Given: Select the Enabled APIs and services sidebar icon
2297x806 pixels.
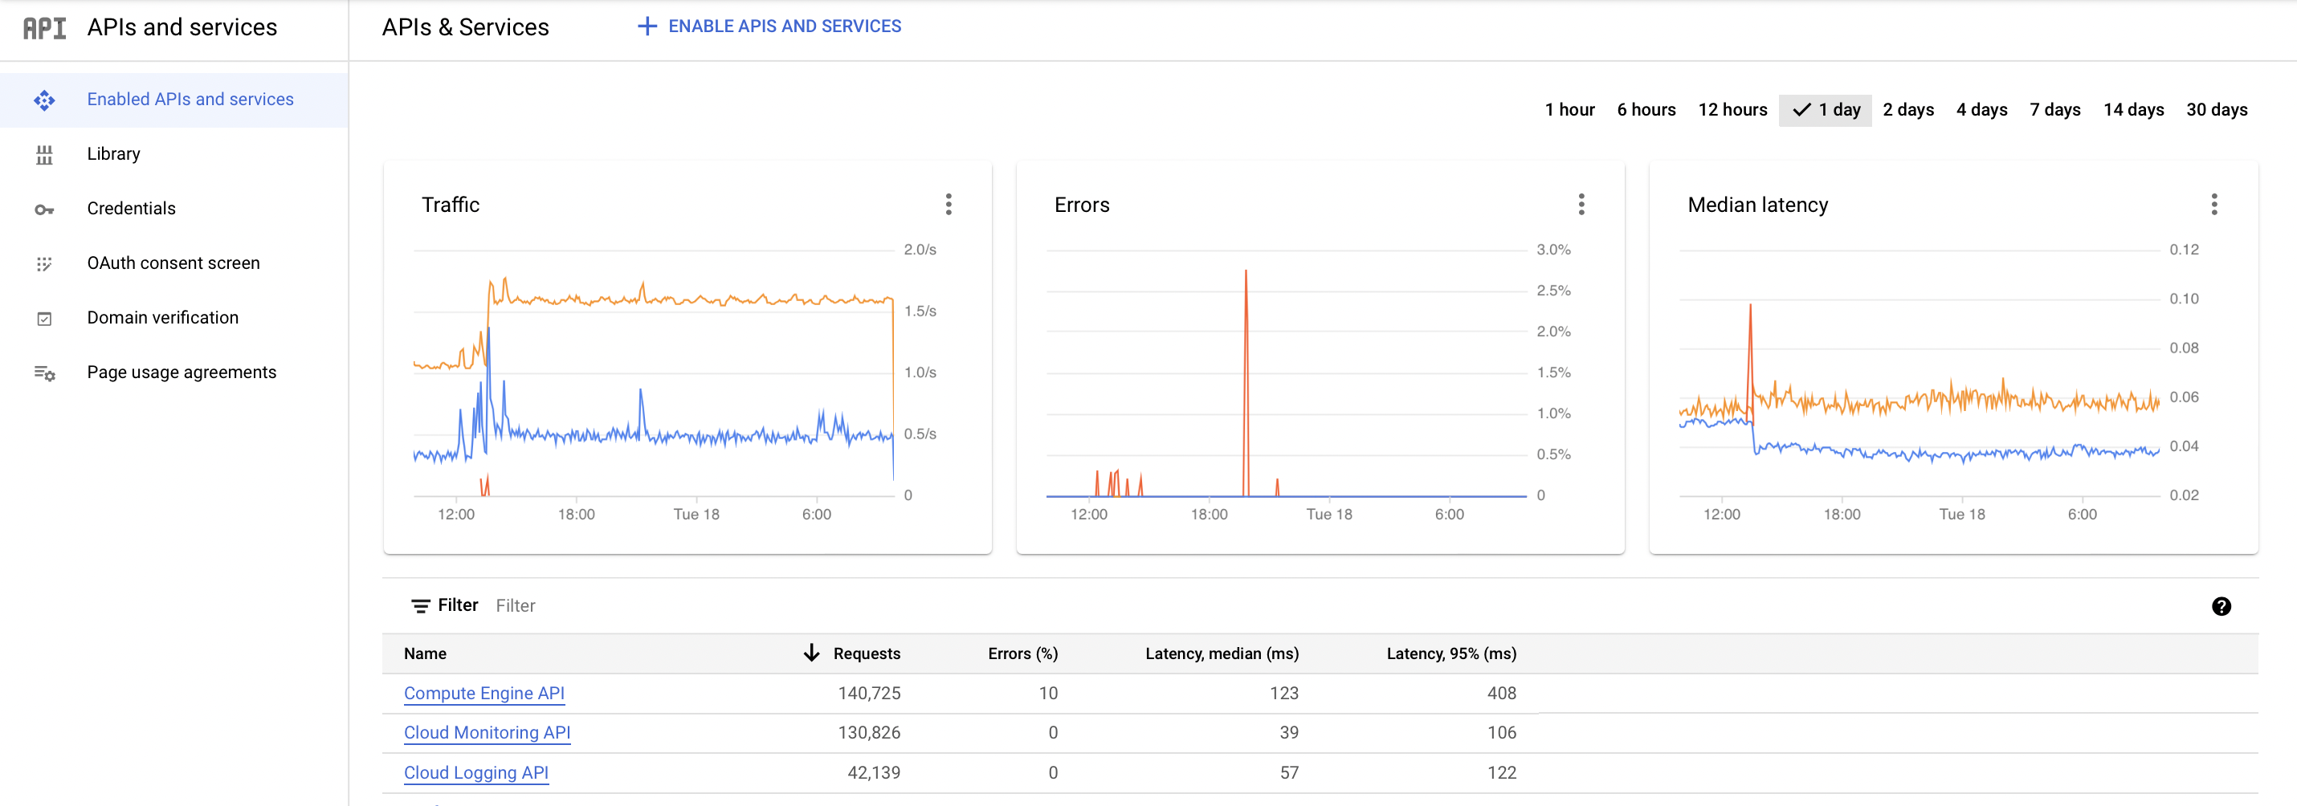Looking at the screenshot, I should [45, 100].
